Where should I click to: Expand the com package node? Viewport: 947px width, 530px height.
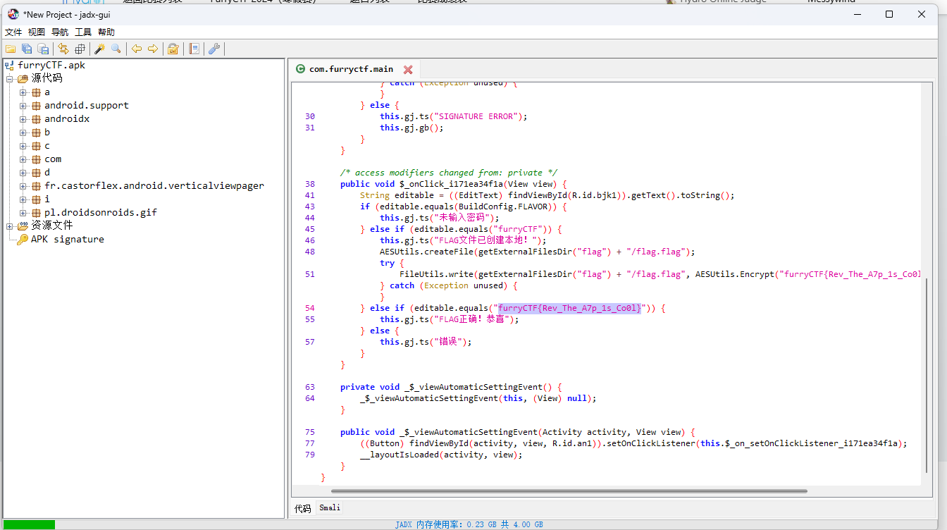pos(23,159)
